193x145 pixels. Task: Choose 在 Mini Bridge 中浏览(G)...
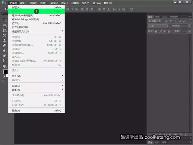point(36,19)
